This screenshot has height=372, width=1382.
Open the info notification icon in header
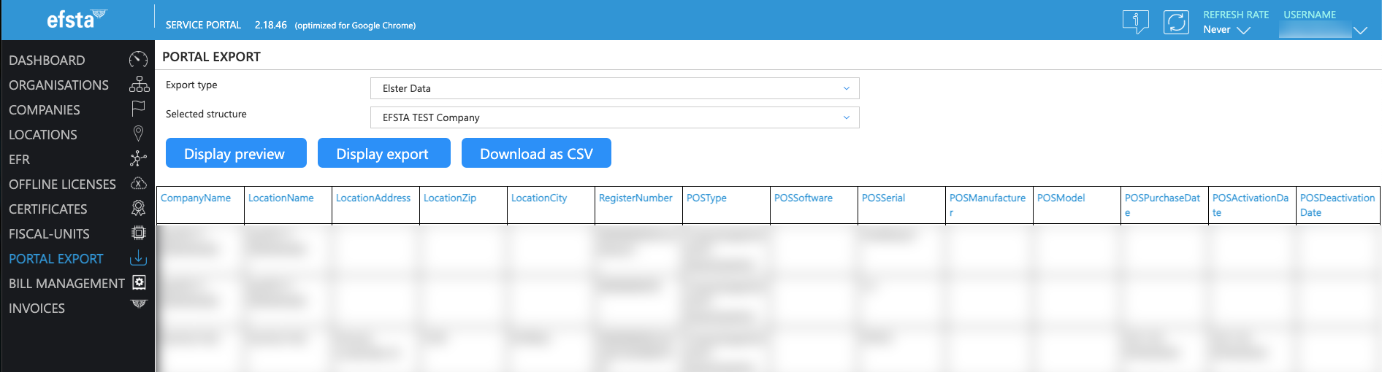tap(1135, 22)
